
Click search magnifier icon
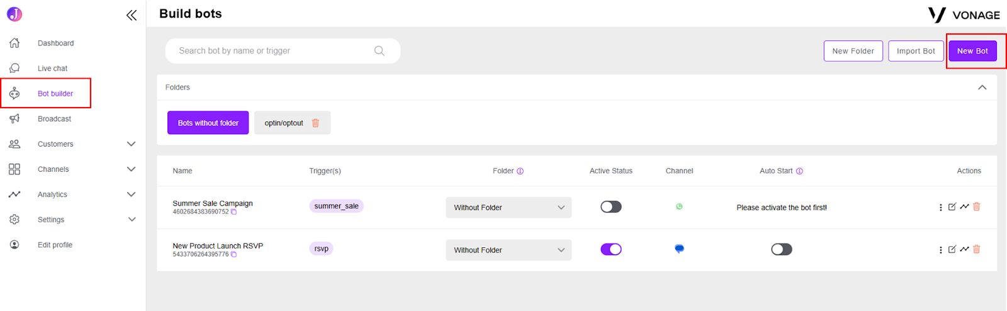click(x=380, y=51)
